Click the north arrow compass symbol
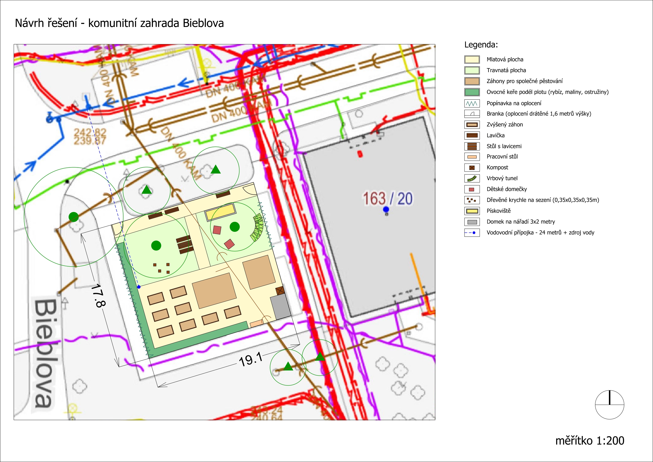The width and height of the screenshot is (653, 462). click(610, 405)
